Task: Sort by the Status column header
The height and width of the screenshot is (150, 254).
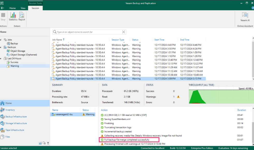Action: (x=135, y=40)
